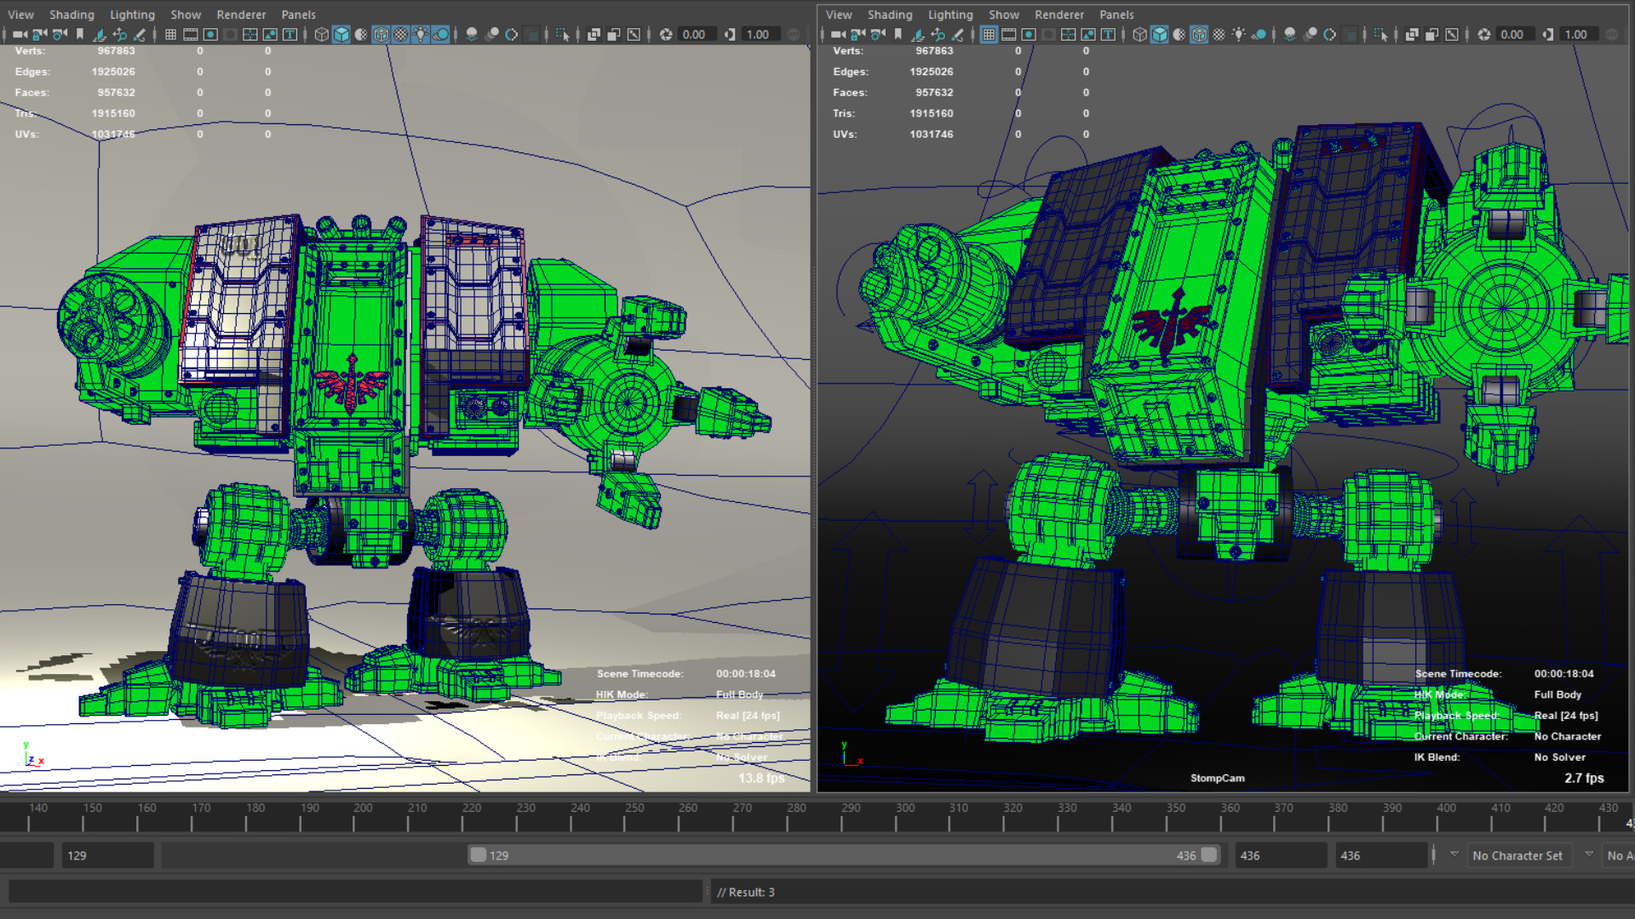Viewport: 1635px width, 919px height.
Task: Click range slider start handle at 129
Action: click(478, 855)
